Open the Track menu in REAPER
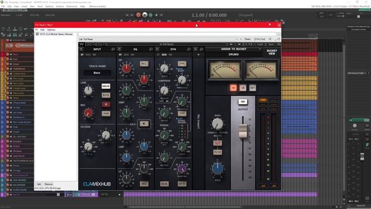371x209 pixels. point(40,6)
